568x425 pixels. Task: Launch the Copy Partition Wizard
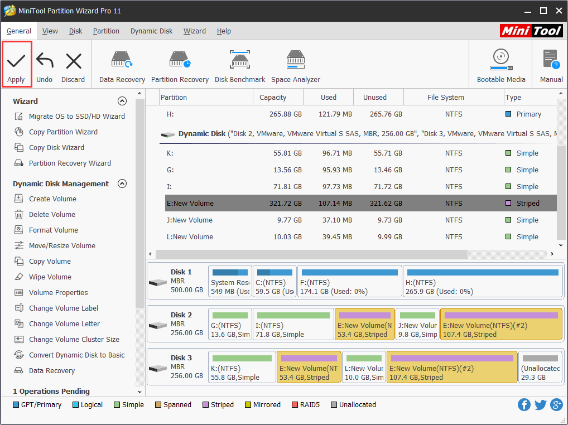tap(56, 132)
